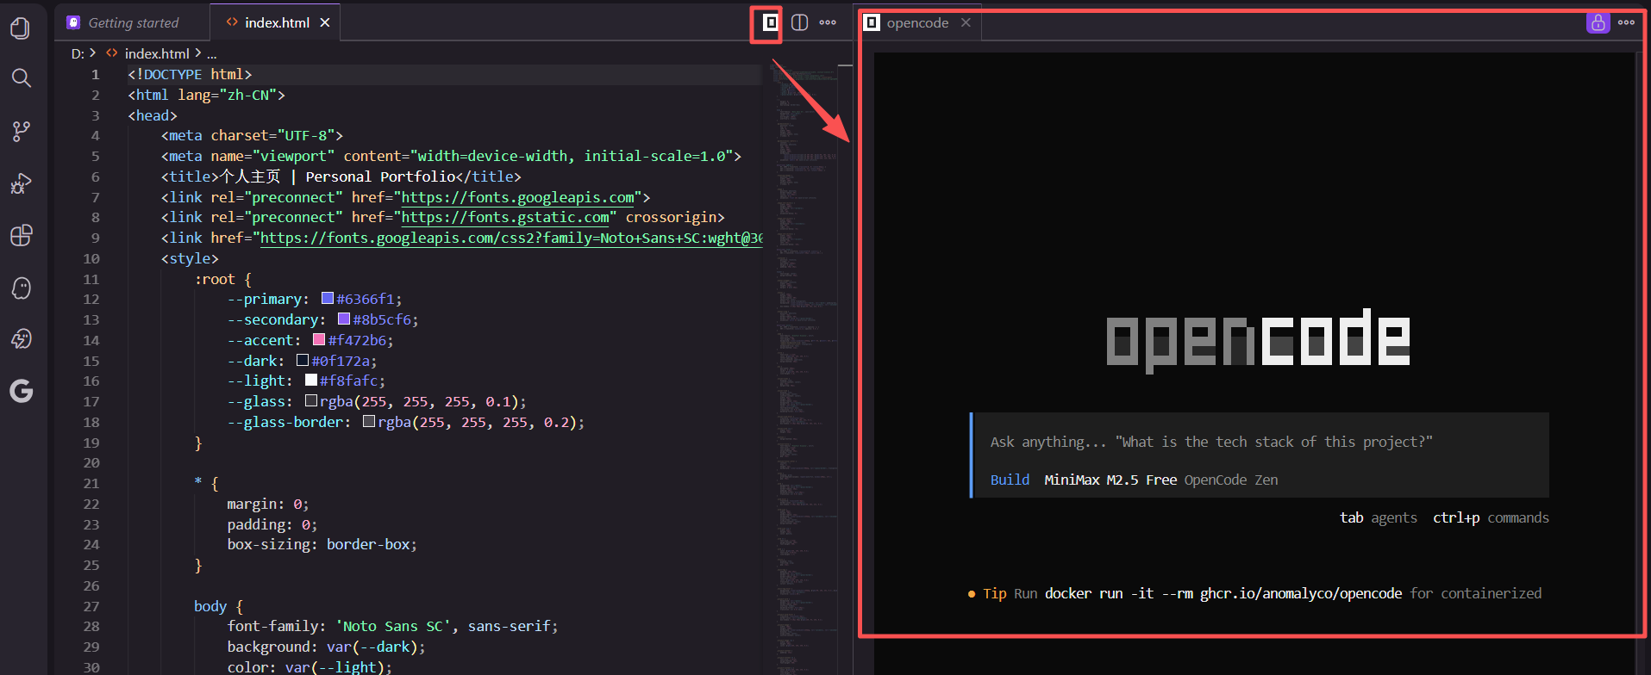
Task: Open more actions for index.html editor group
Action: 828,23
